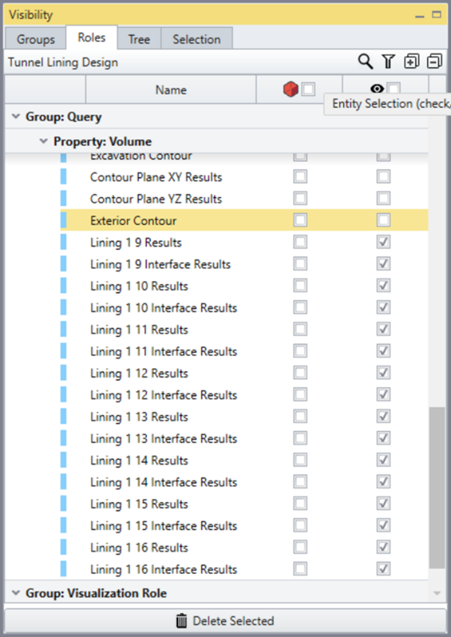The height and width of the screenshot is (637, 451).
Task: Hide Lining 1 9 Results
Action: [383, 242]
